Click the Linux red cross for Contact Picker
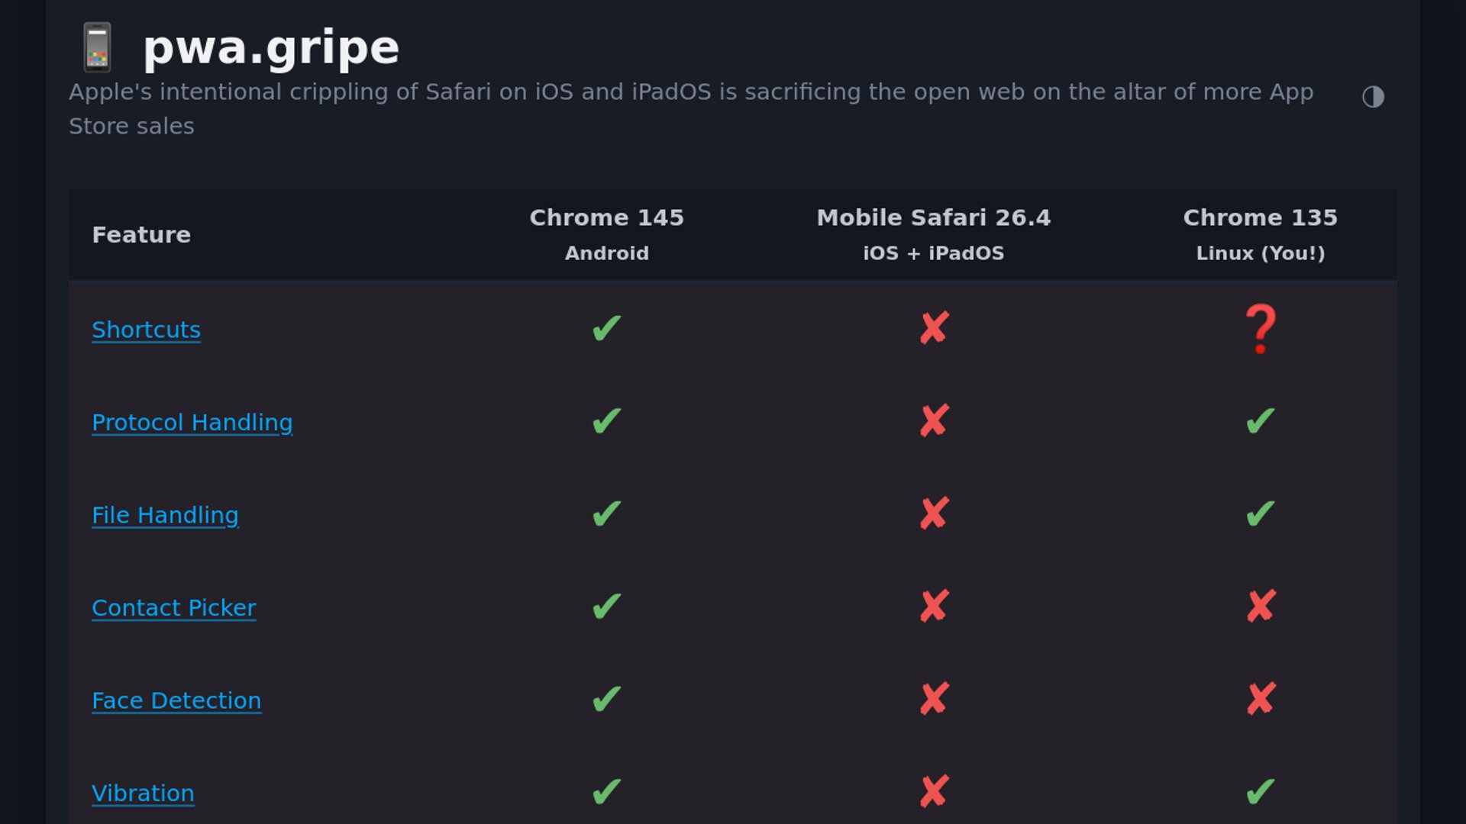 coord(1261,607)
